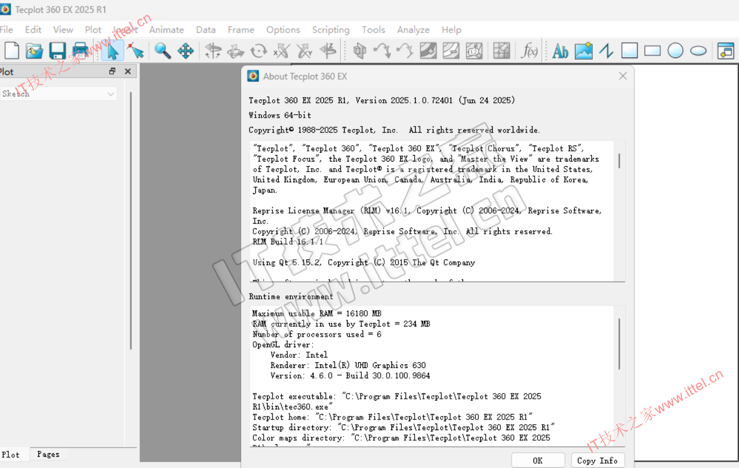Undock the Plot sidebar panel

coord(113,72)
